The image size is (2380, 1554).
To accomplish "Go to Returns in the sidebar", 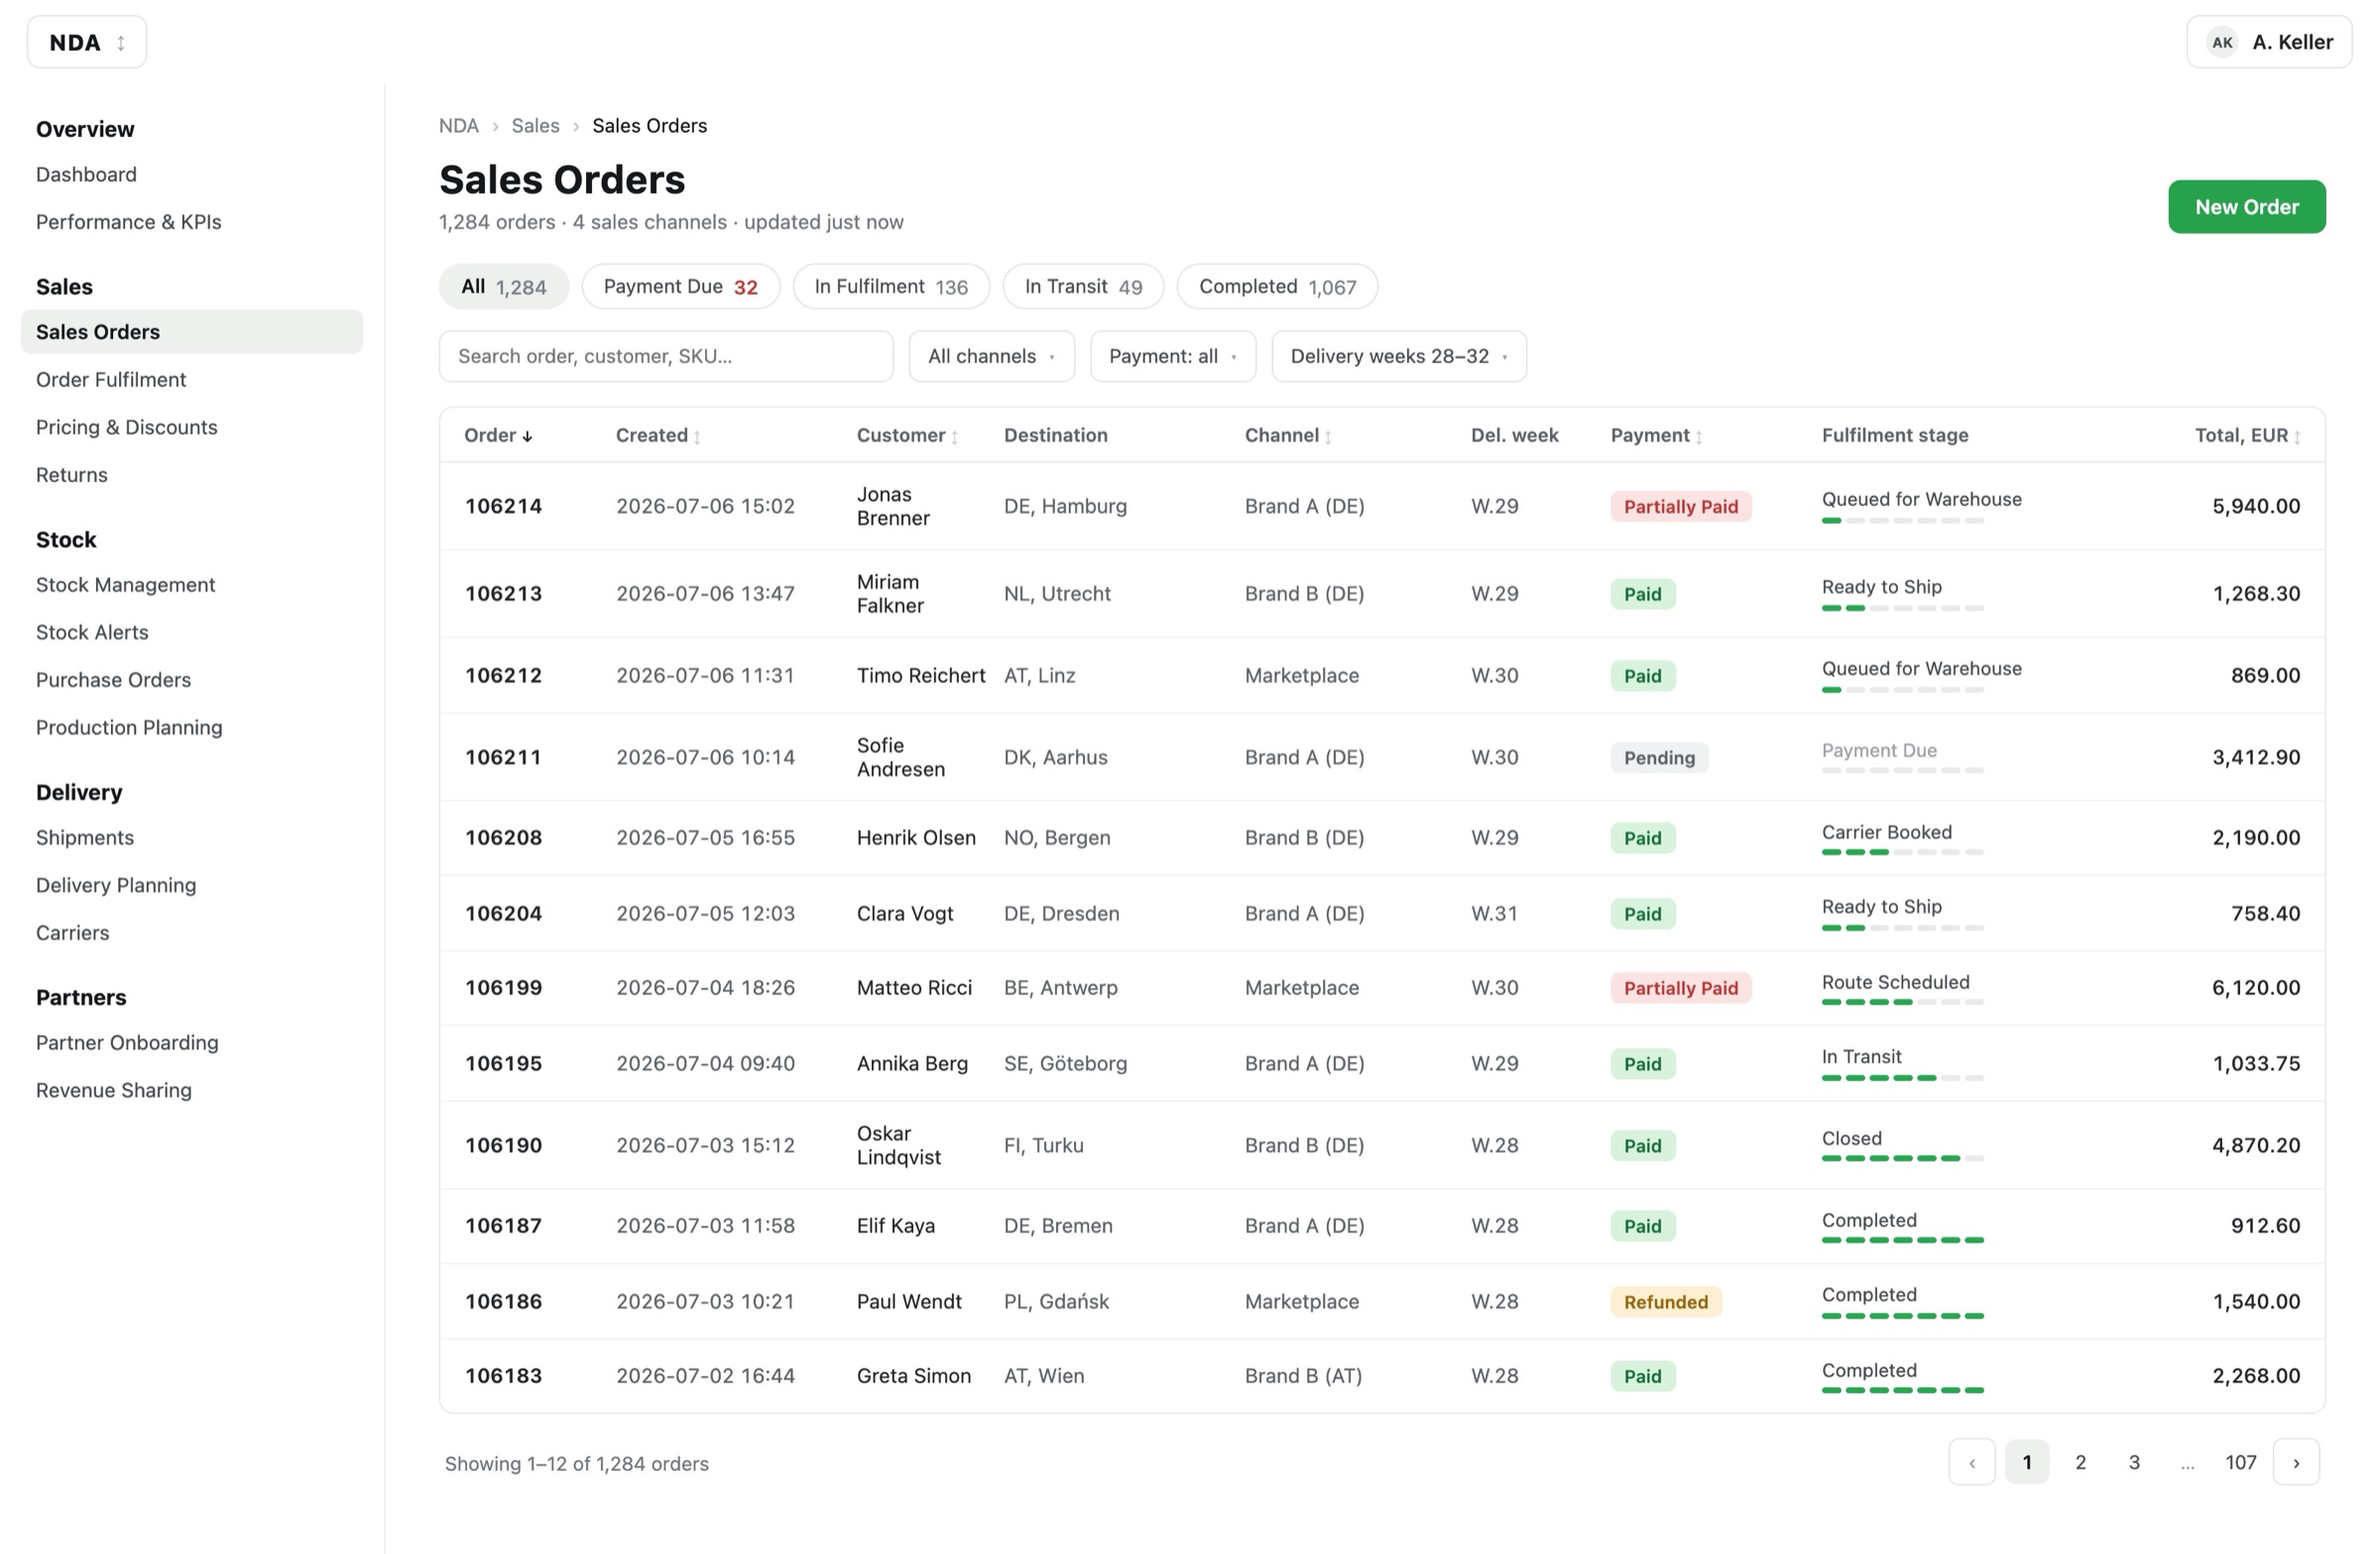I will coord(72,475).
